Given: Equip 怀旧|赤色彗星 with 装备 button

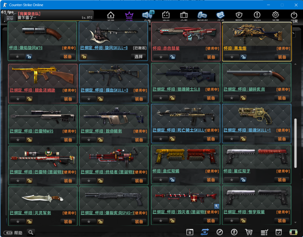Looking at the screenshot, I should pos(211,57).
